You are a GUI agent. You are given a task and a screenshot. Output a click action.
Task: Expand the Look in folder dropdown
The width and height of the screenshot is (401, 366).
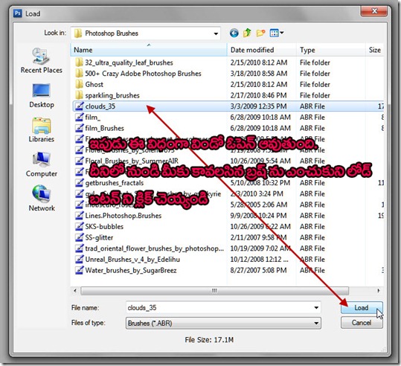click(216, 33)
